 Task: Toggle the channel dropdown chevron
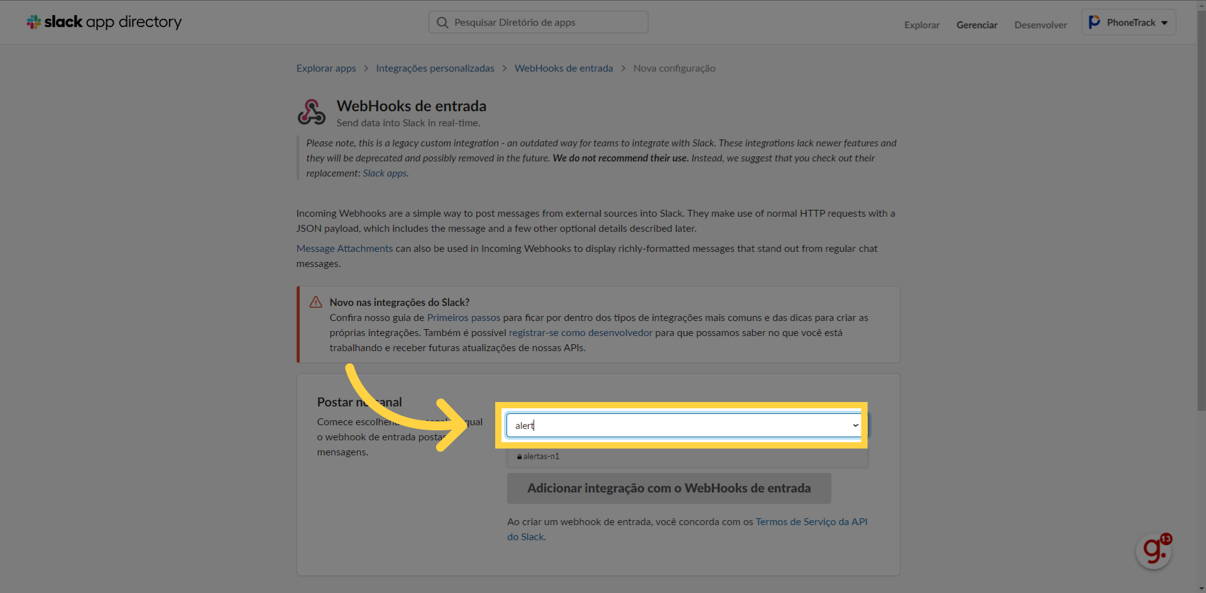(855, 425)
